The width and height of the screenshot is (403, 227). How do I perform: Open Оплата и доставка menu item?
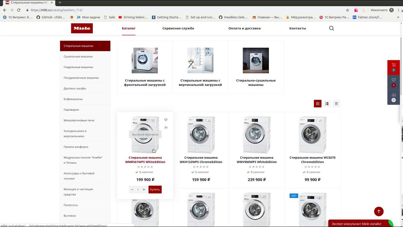click(244, 28)
